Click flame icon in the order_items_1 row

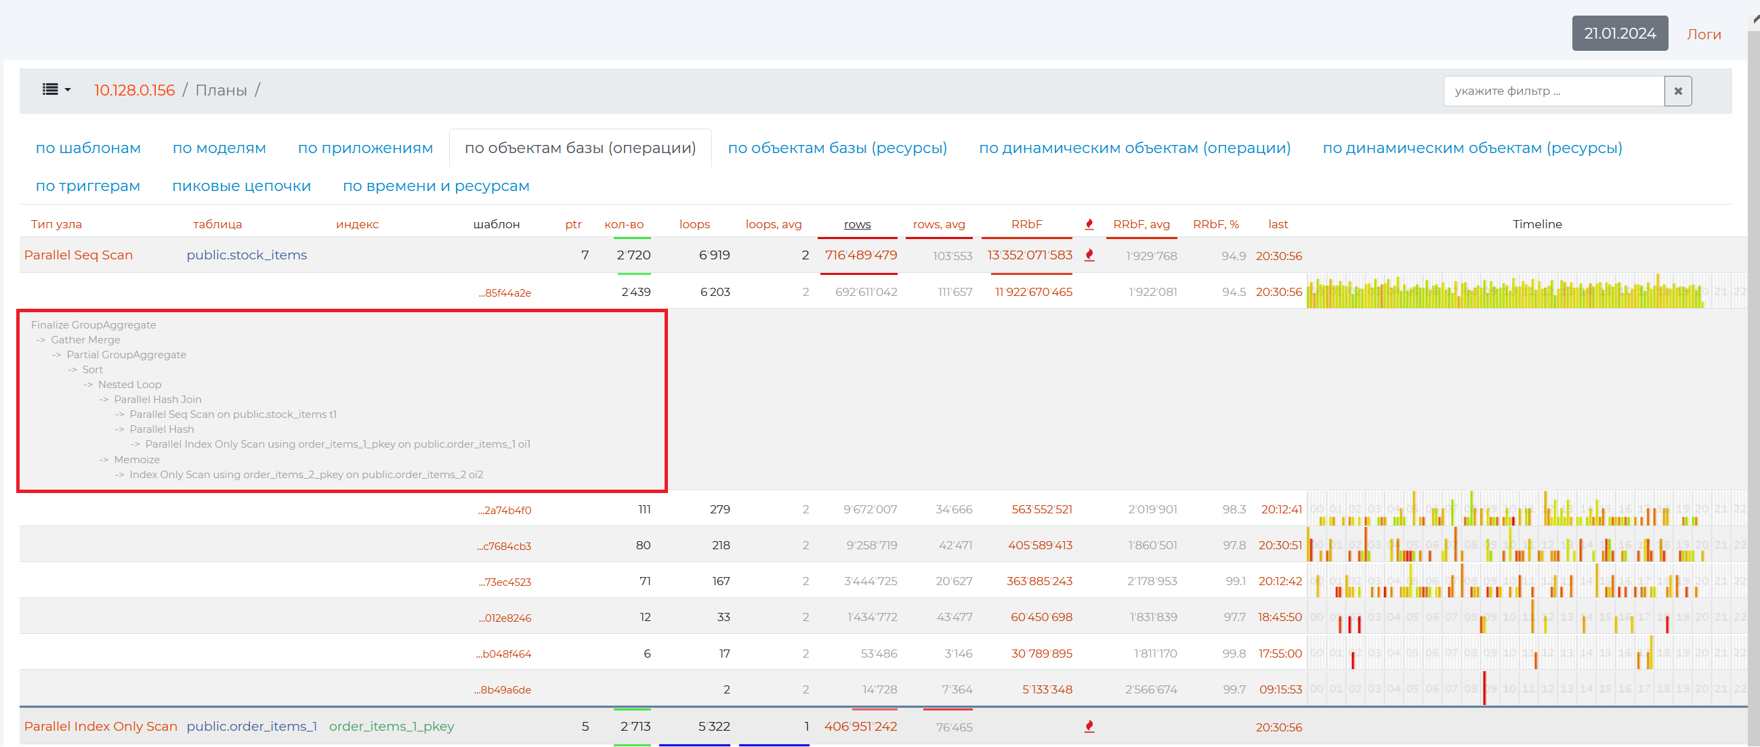[1089, 727]
